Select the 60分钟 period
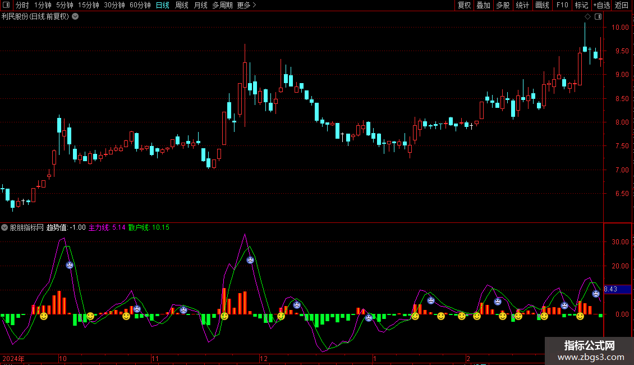This screenshot has width=634, height=365. (x=140, y=5)
